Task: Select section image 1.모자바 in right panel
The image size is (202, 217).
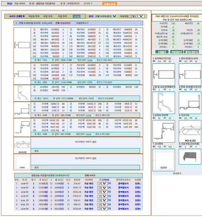Action: [x=164, y=74]
